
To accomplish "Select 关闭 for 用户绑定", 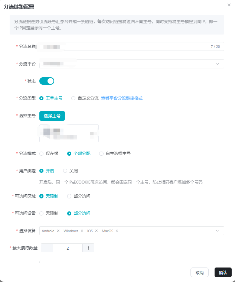I will click(x=65, y=171).
